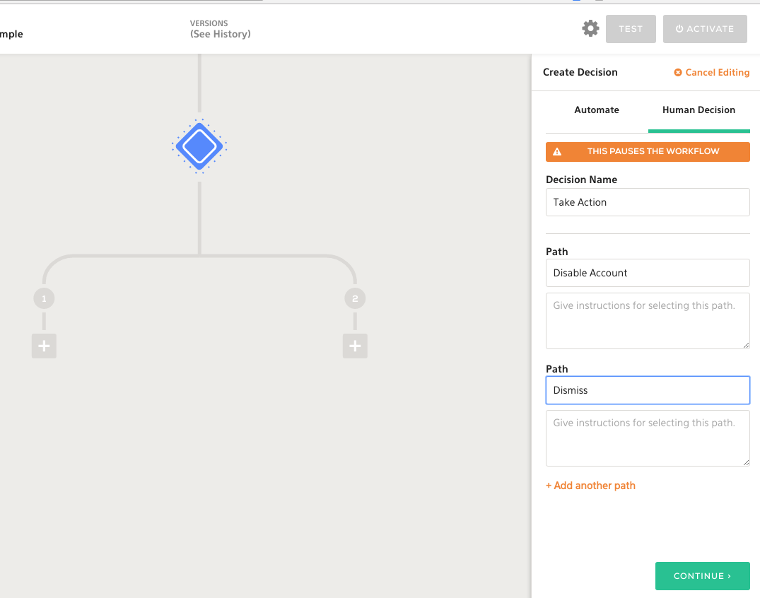This screenshot has height=598, width=760.
Task: Click the warning banner about pausing workflow
Action: [x=648, y=151]
